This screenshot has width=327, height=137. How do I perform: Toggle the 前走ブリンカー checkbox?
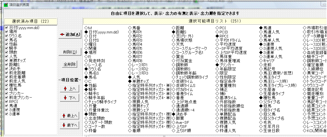(x=6, y=98)
